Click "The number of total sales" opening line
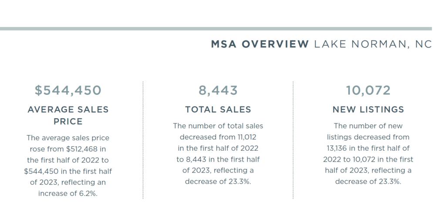The width and height of the screenshot is (446, 212). pos(218,126)
